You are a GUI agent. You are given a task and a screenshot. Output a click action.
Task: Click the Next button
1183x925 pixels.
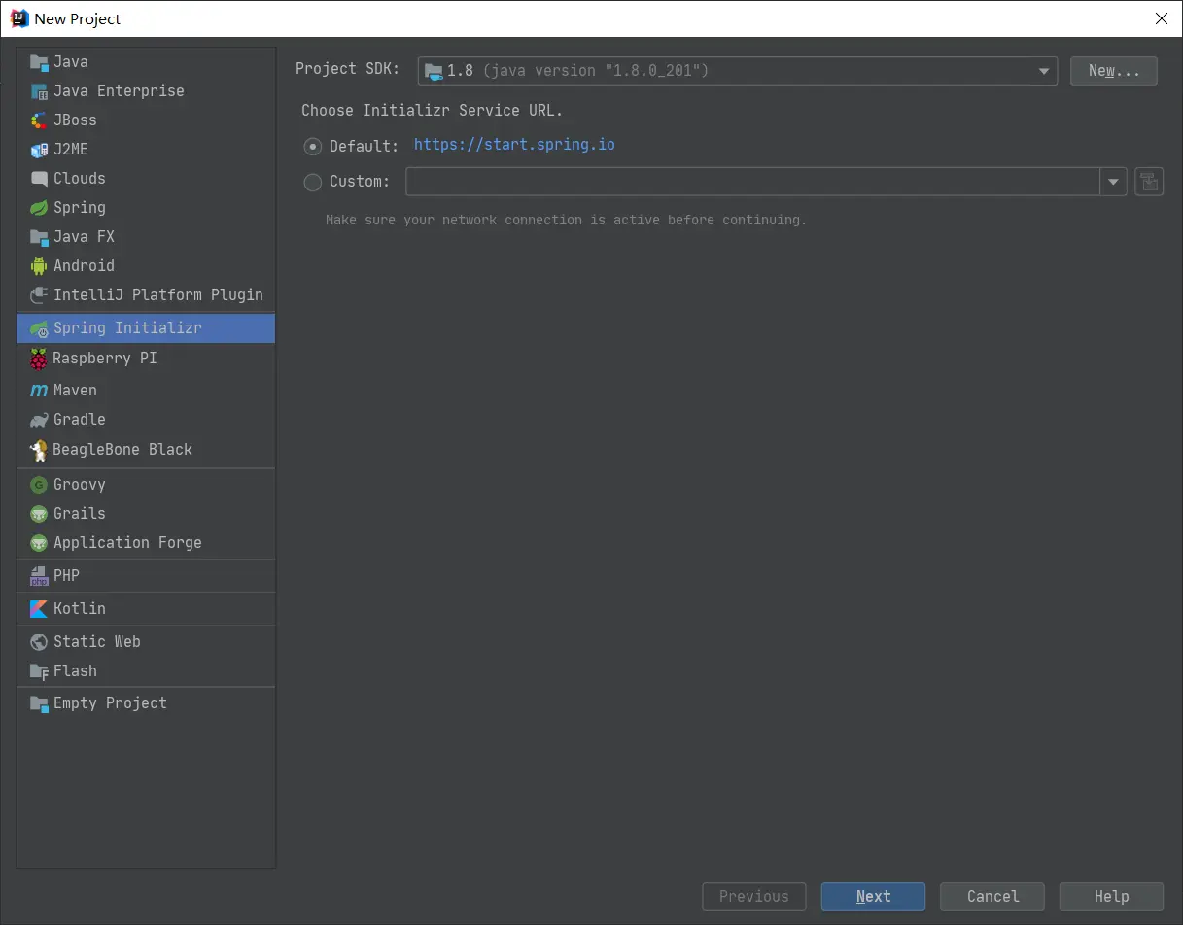pyautogui.click(x=873, y=897)
